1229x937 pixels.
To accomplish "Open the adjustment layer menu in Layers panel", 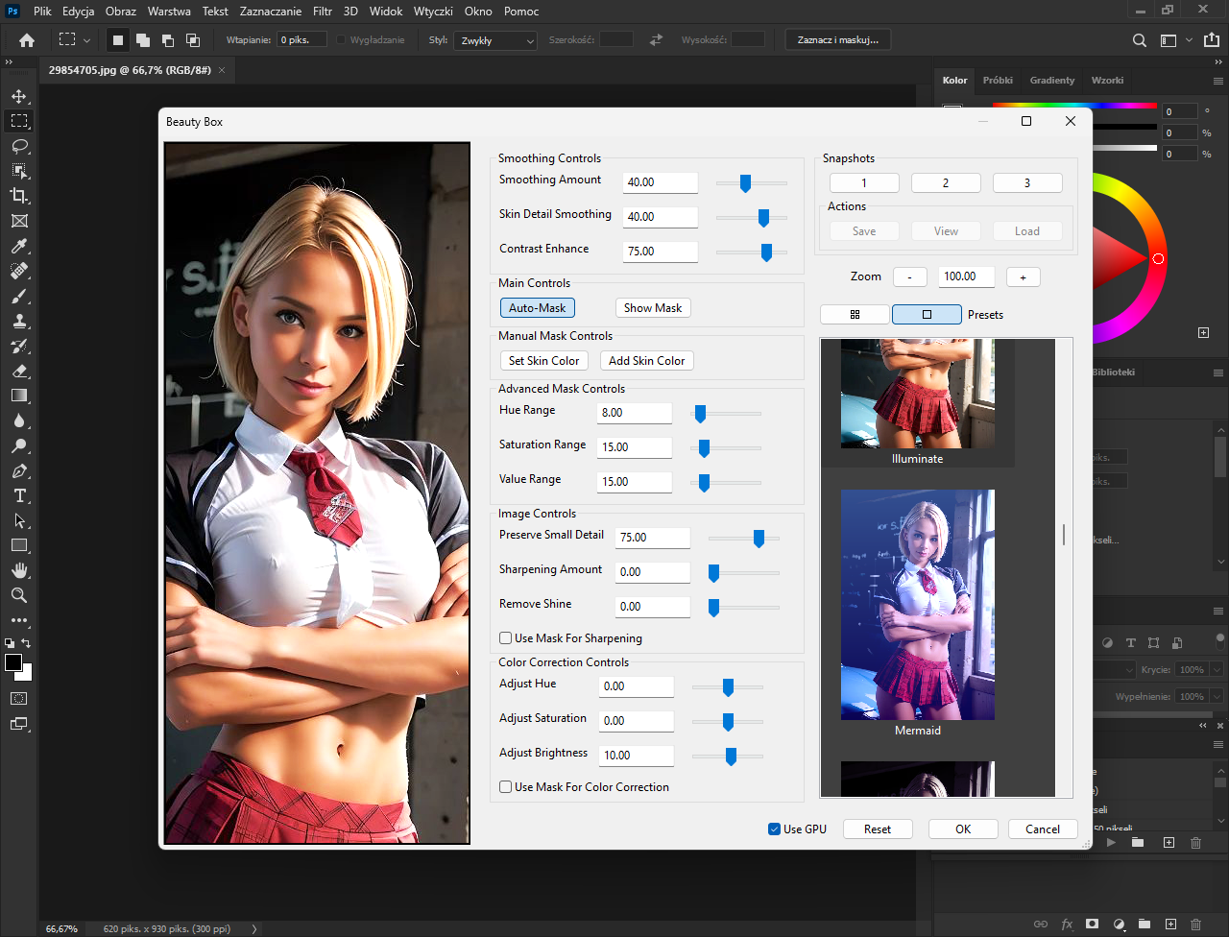I will pos(1118,924).
